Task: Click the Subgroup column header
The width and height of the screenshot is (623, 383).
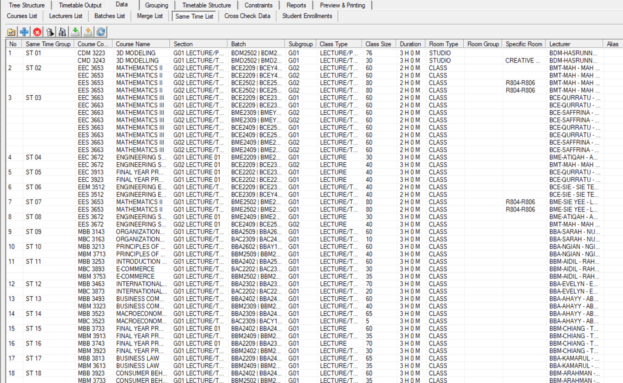Action: pos(301,44)
